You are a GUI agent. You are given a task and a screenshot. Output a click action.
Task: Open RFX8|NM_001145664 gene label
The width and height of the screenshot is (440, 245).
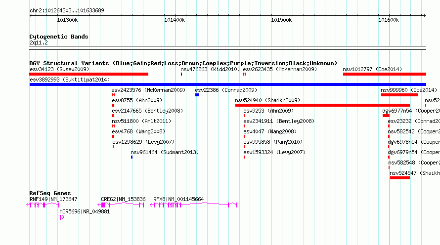point(178,199)
